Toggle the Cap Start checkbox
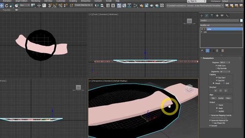The width and height of the screenshot is (245, 138). 217,77
